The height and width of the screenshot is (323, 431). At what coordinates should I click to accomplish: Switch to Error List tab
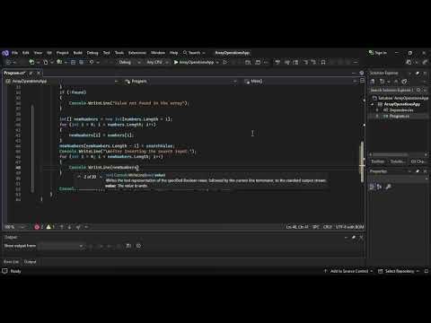(11, 262)
